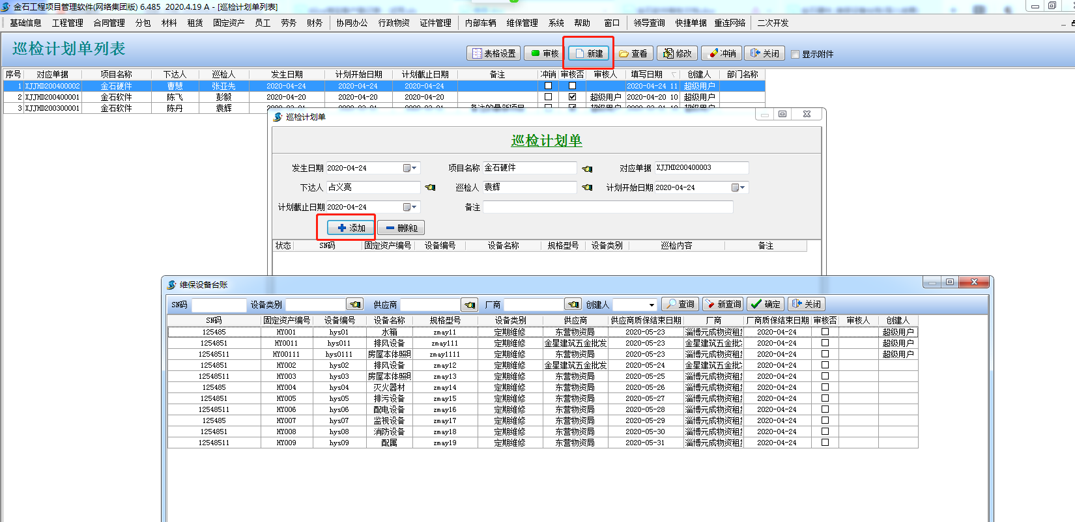This screenshot has width=1075, height=522.
Task: Click the 巡检人 lookup hand icon
Action: (x=587, y=187)
